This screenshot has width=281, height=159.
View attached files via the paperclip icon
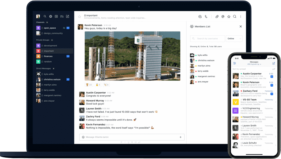217,17
